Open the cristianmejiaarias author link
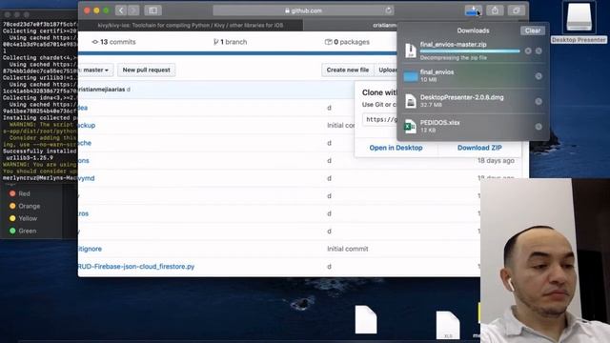 tap(102, 90)
